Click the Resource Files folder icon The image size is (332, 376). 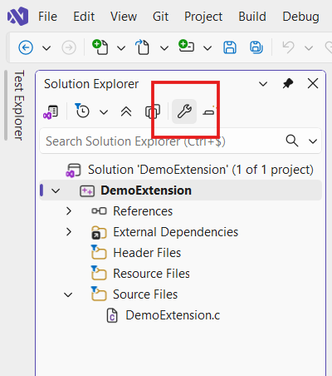99,273
